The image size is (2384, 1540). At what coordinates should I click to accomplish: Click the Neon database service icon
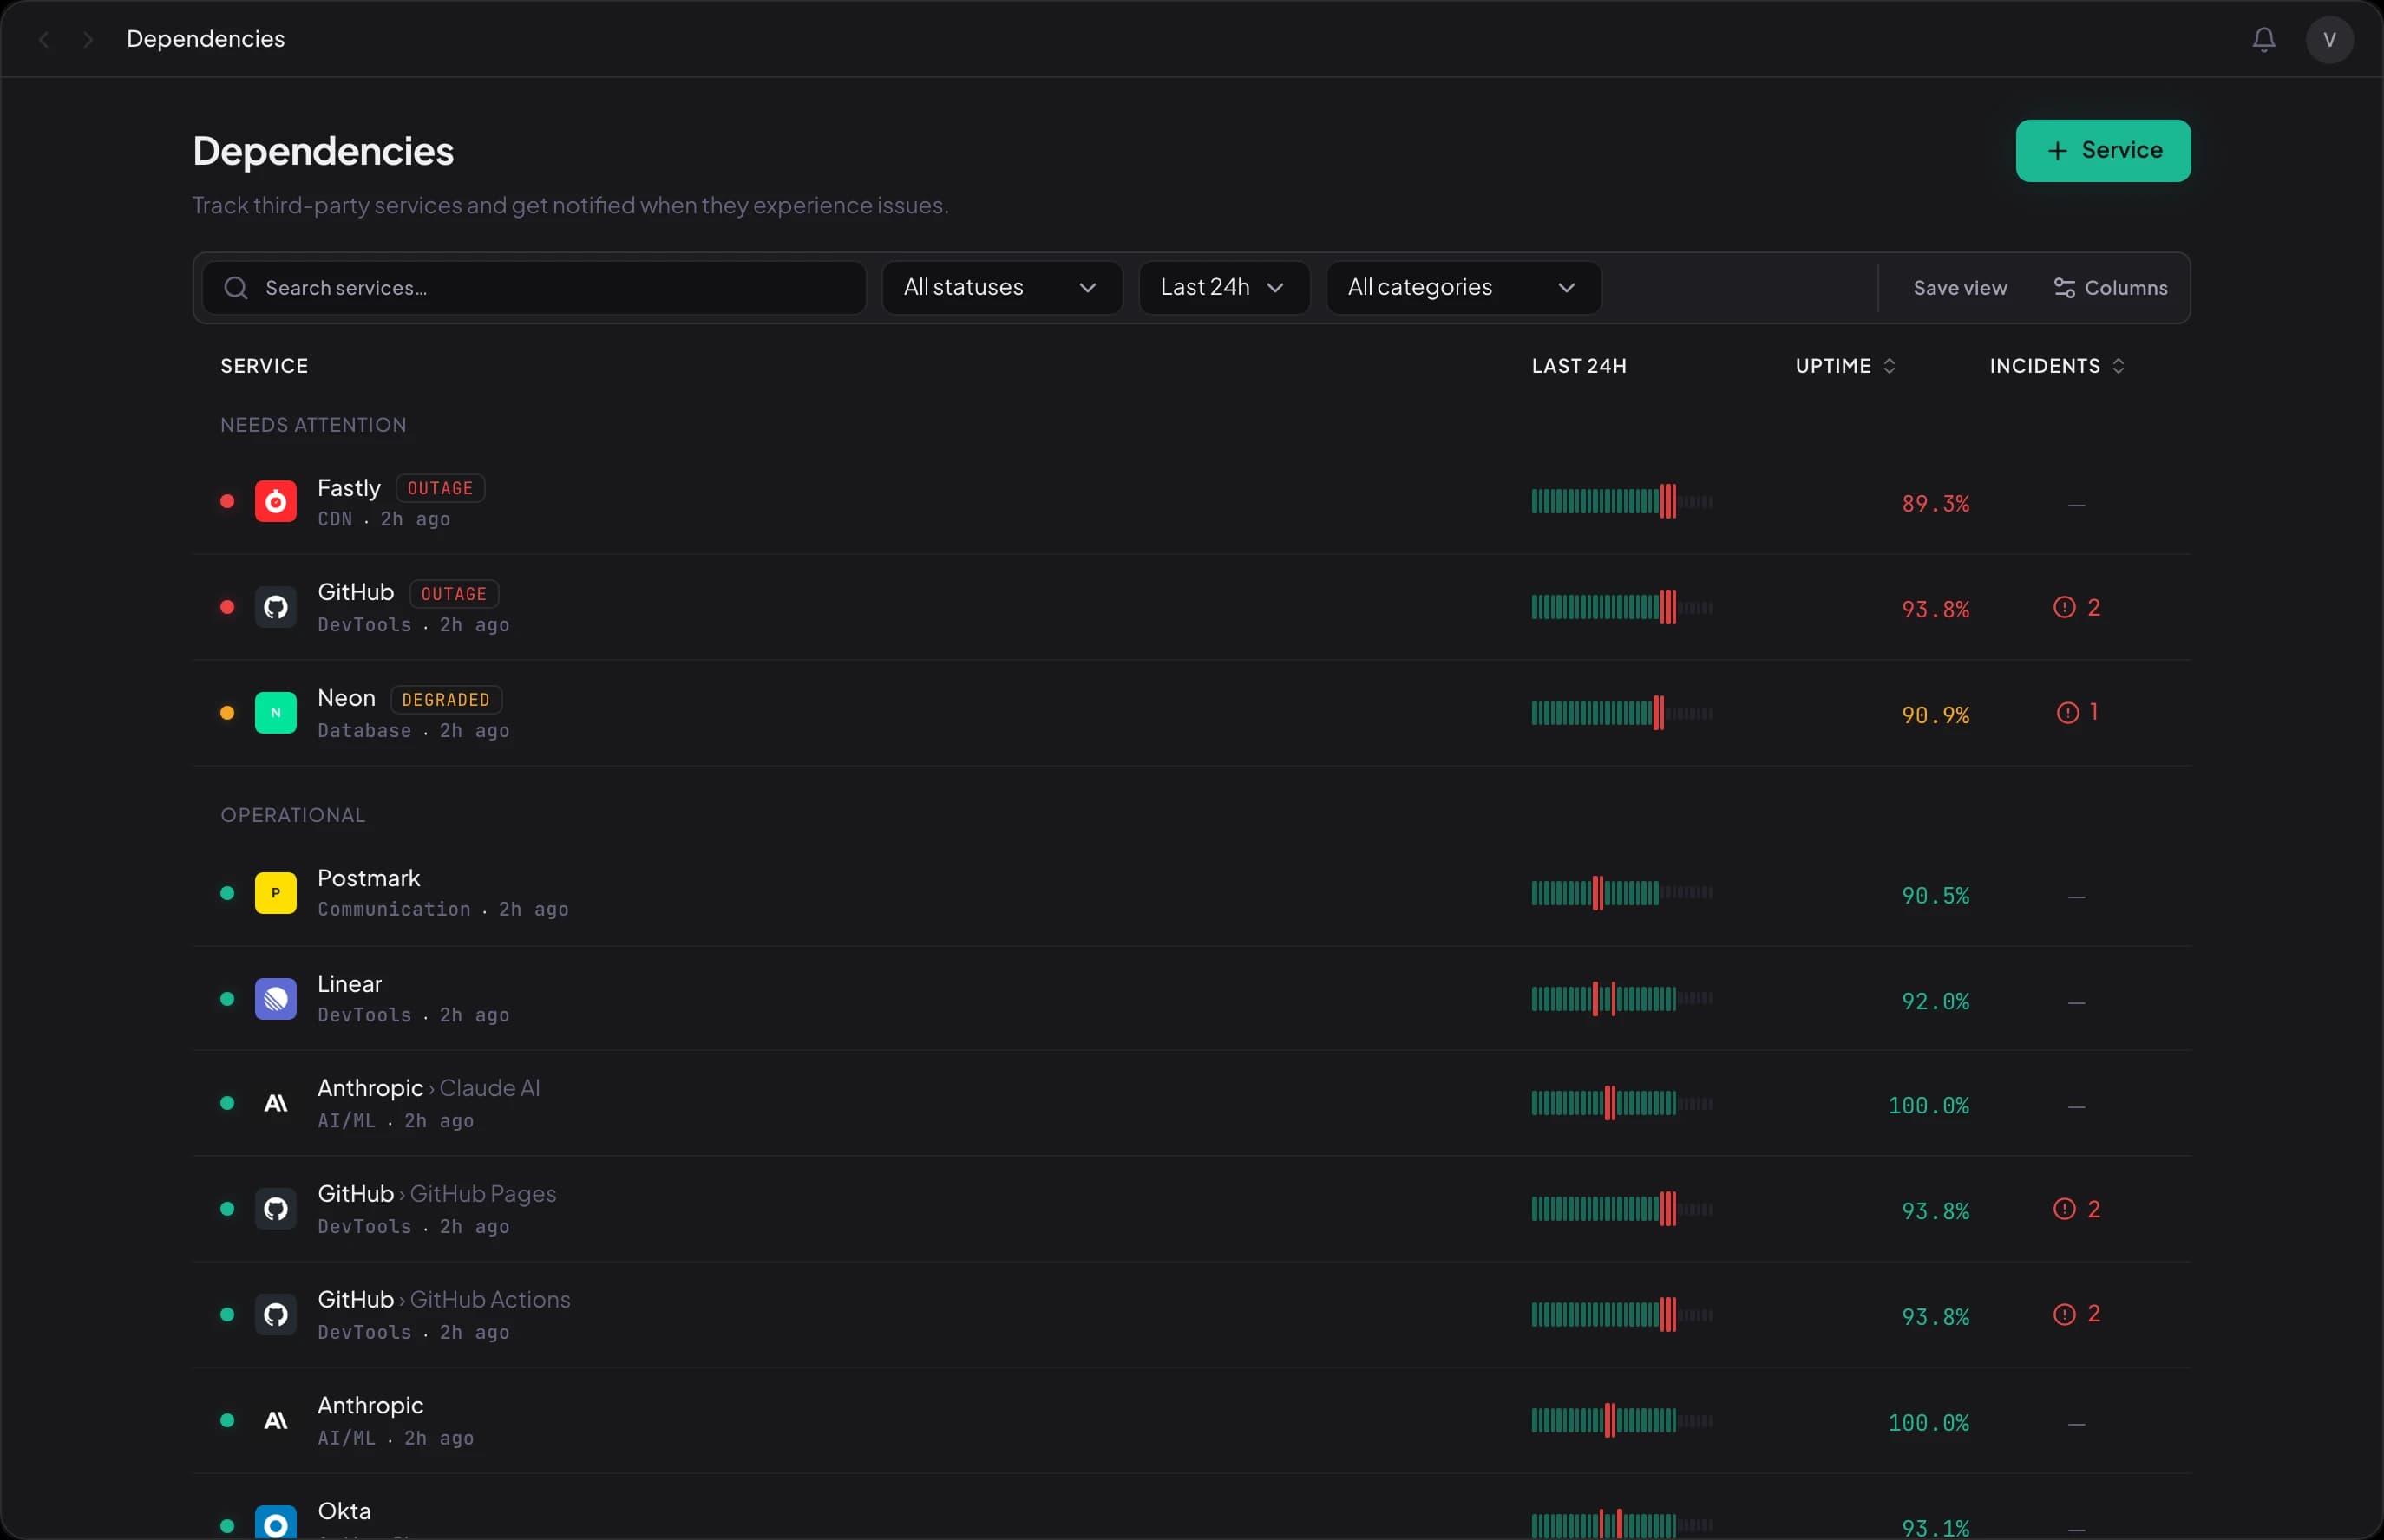tap(275, 712)
